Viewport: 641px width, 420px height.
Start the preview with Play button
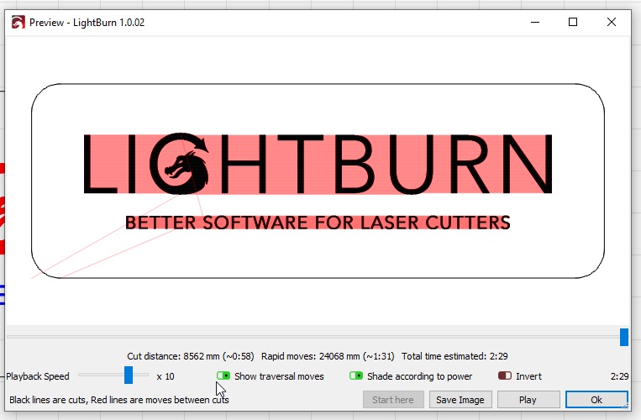528,400
